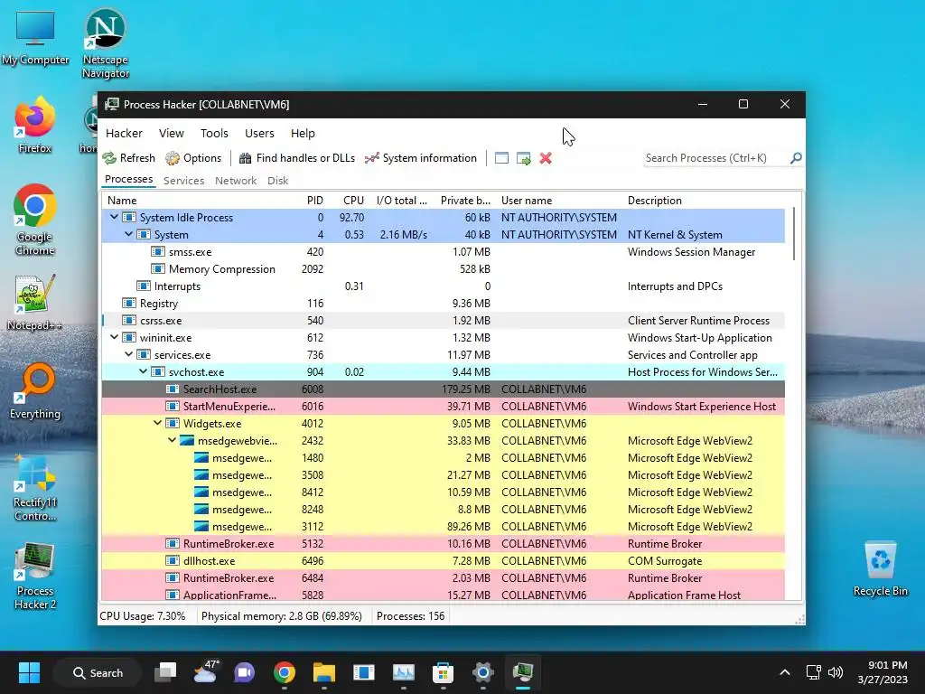This screenshot has width=925, height=694.
Task: Click the msedgewebview icon for PID 1480
Action: point(201,458)
